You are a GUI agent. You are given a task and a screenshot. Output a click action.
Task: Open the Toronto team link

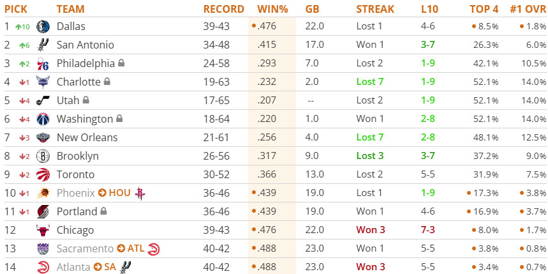(x=75, y=174)
